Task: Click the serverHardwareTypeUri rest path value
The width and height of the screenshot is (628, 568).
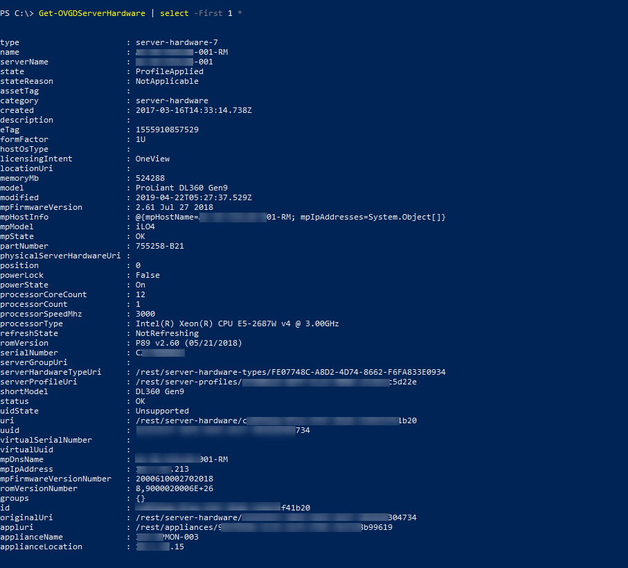Action: pyautogui.click(x=290, y=372)
